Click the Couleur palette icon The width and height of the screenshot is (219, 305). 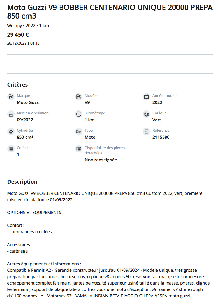pos(146,114)
